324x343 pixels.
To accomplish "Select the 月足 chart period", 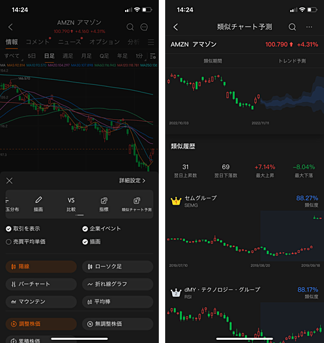I will pyautogui.click(x=86, y=56).
